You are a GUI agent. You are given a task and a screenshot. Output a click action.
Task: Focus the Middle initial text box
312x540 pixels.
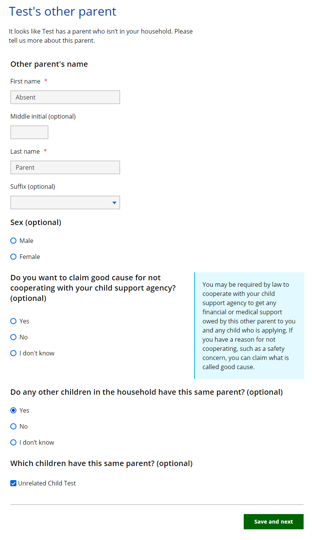(x=29, y=132)
